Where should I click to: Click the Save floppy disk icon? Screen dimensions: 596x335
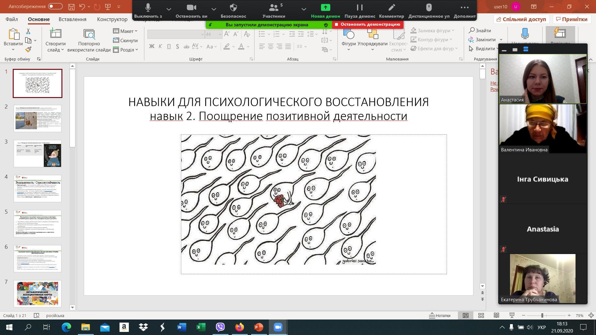pos(71,7)
